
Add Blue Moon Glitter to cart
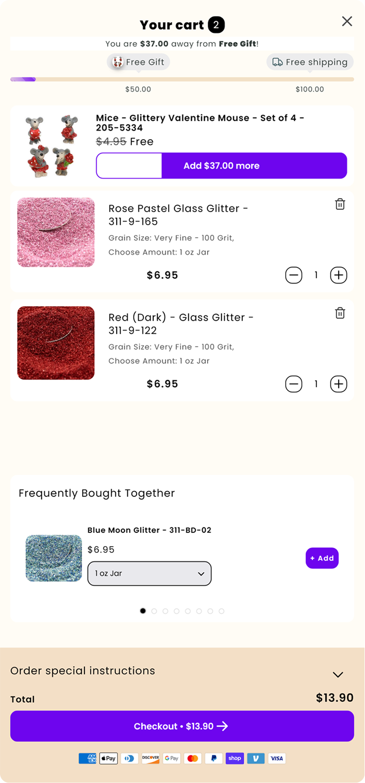click(x=322, y=558)
